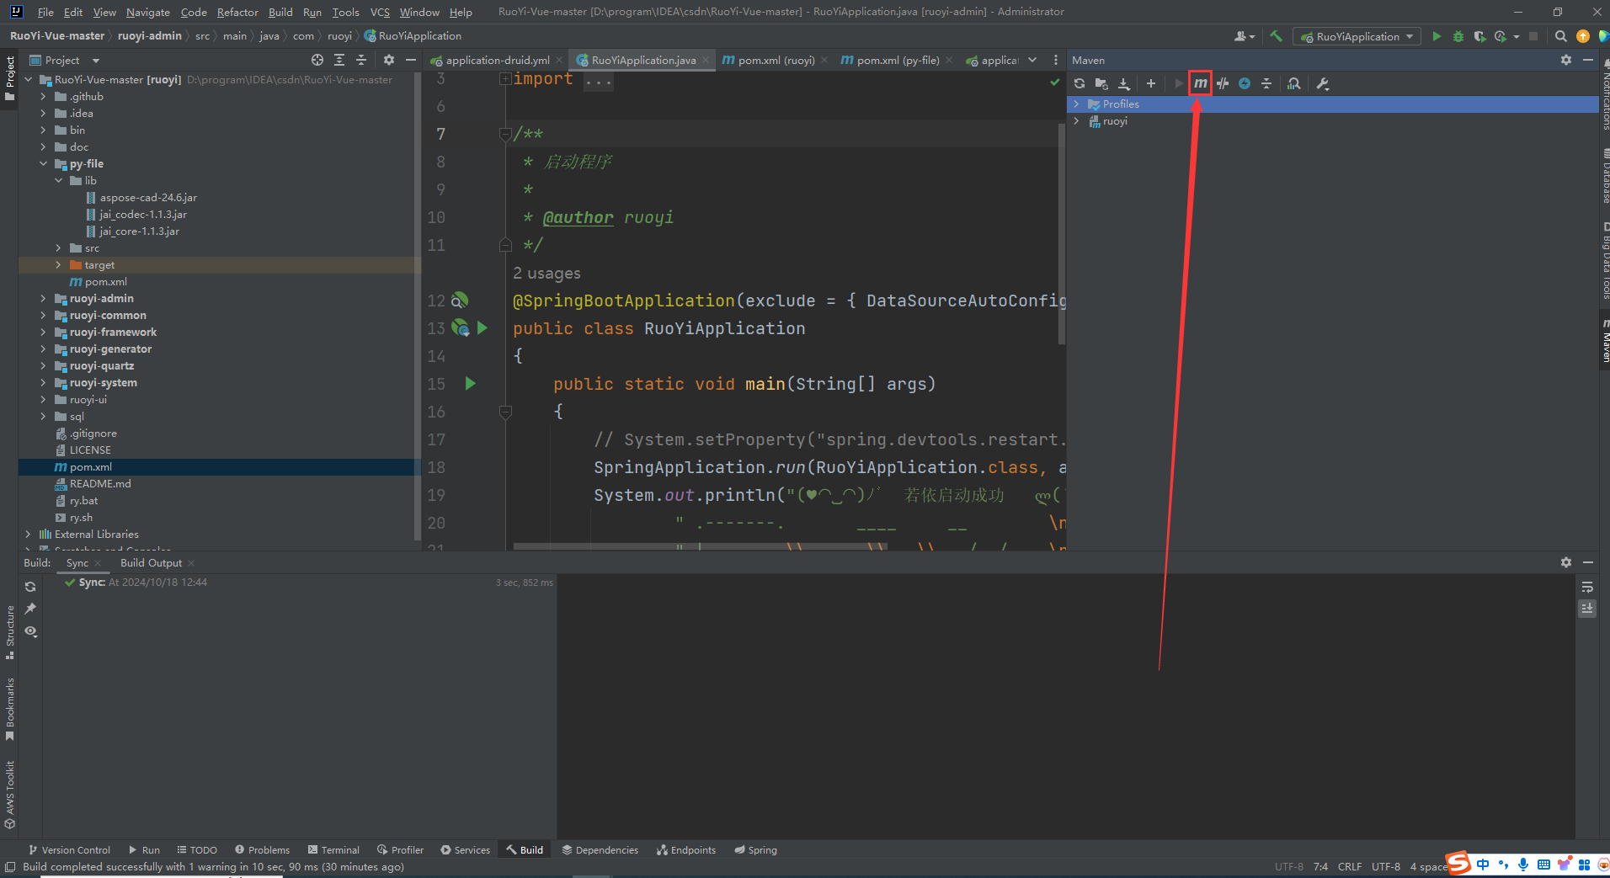This screenshot has height=878, width=1610.
Task: Open the VCS menu
Action: click(380, 12)
